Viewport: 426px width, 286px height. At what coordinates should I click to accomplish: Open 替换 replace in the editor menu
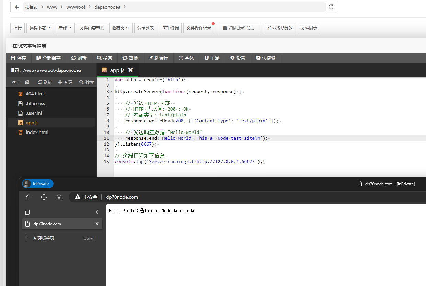[x=130, y=58]
